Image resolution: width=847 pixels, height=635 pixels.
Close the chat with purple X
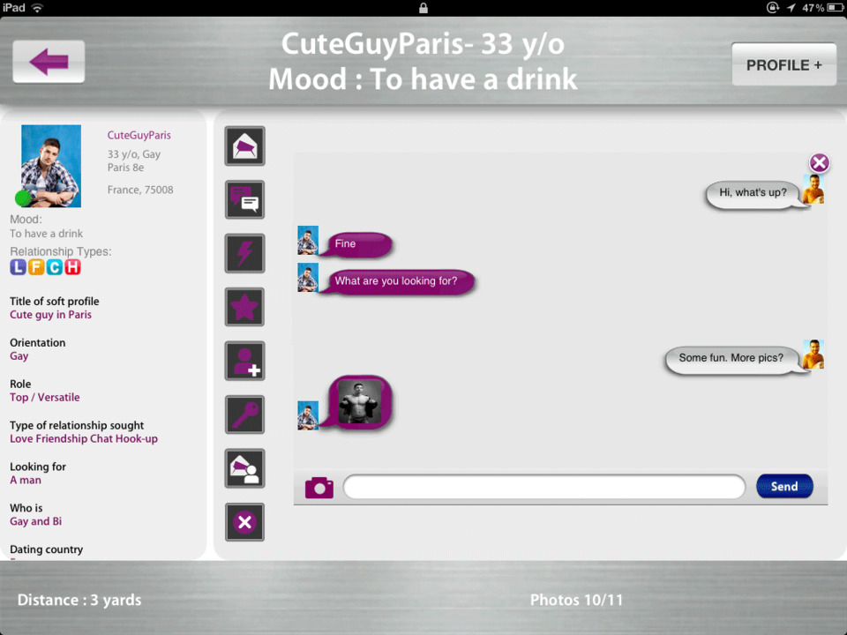click(x=819, y=162)
